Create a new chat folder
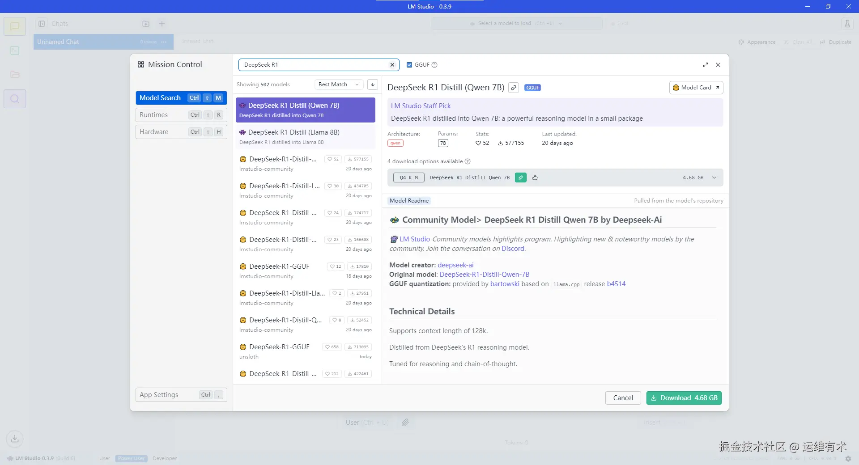The image size is (859, 465). [146, 24]
